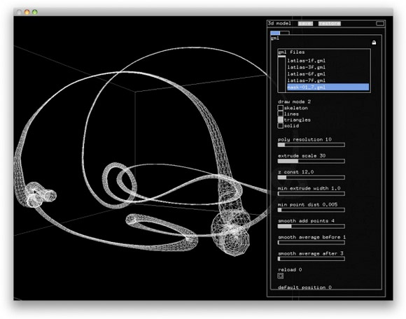Adjust the smooth average after slider
Image resolution: width=406 pixels, height=319 pixels.
311,259
